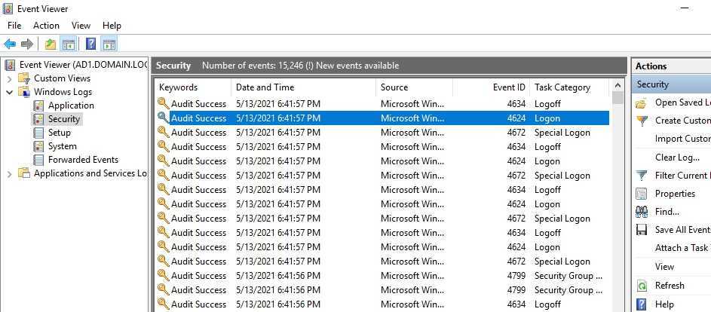The height and width of the screenshot is (312, 711).
Task: Click the blue Help toolbar icon
Action: click(x=90, y=44)
